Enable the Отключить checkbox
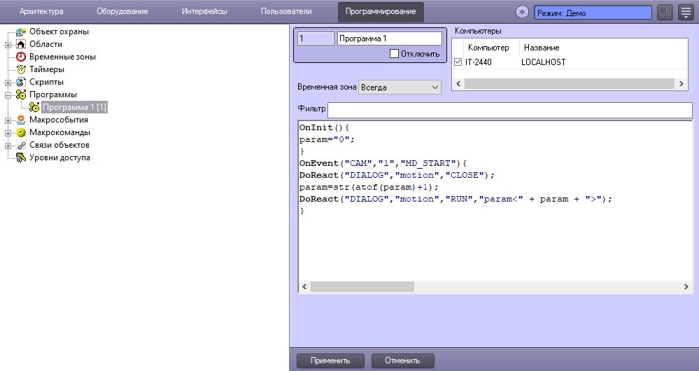This screenshot has width=699, height=371. (394, 53)
